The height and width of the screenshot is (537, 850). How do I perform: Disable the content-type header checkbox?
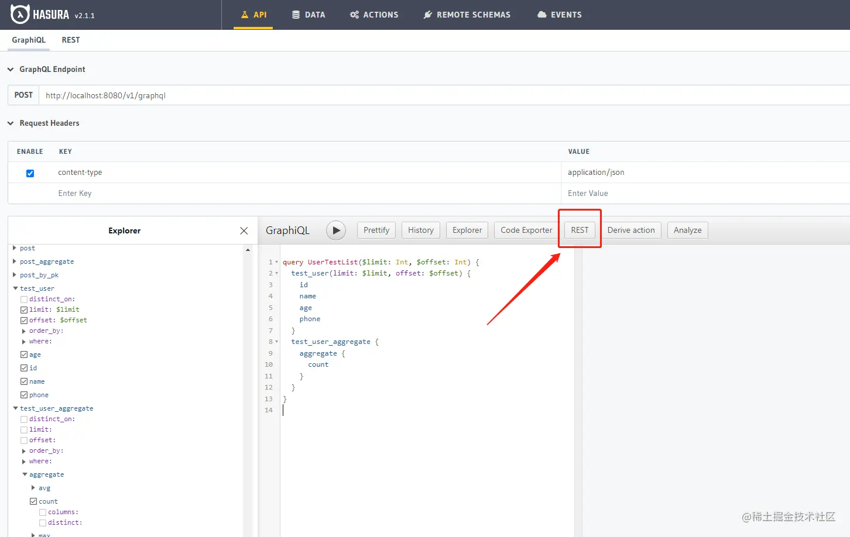coord(30,173)
